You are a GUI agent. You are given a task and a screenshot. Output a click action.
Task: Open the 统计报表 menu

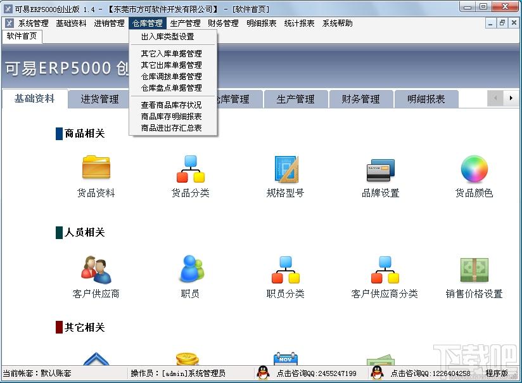[x=300, y=23]
